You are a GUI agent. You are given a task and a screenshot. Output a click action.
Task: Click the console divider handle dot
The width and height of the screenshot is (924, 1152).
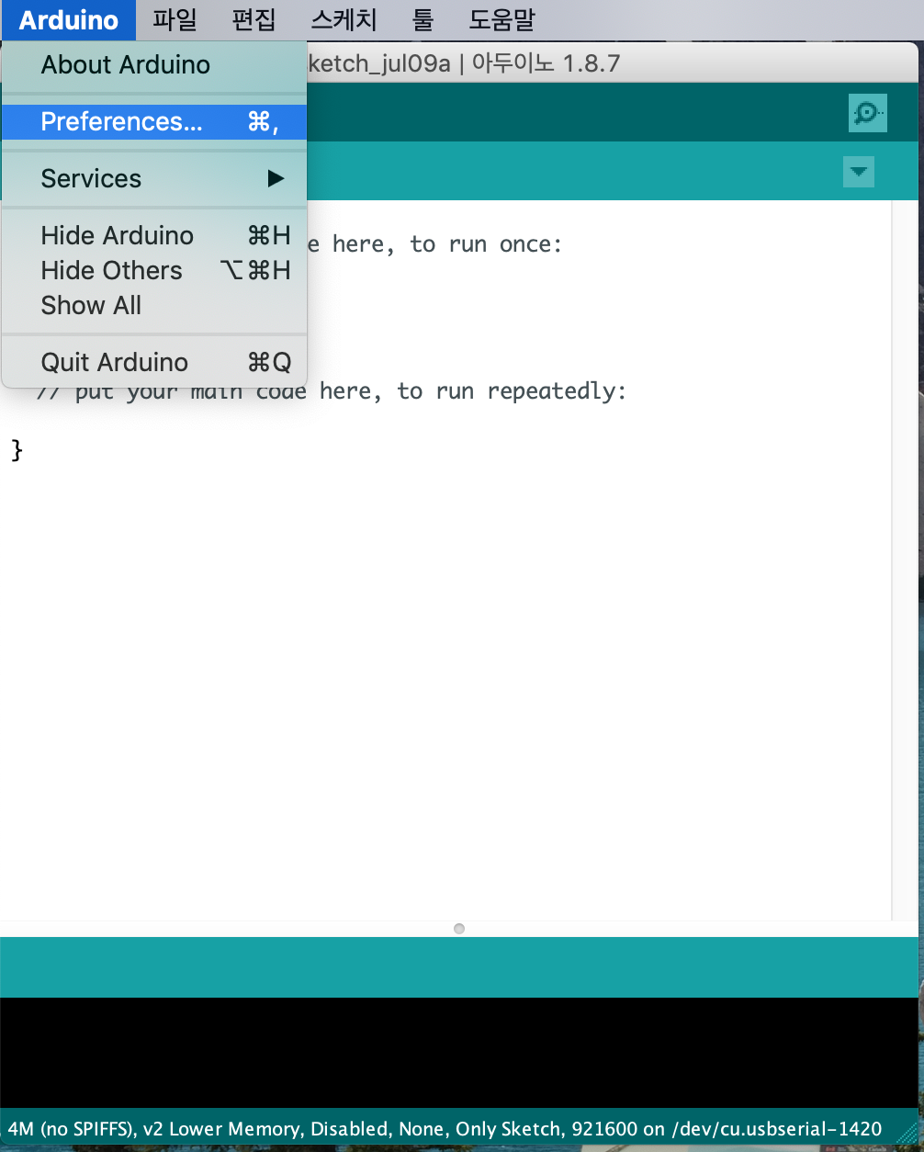click(x=459, y=929)
